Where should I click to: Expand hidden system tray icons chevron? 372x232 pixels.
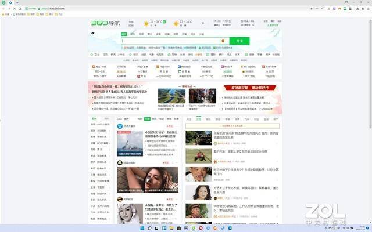click(x=326, y=228)
